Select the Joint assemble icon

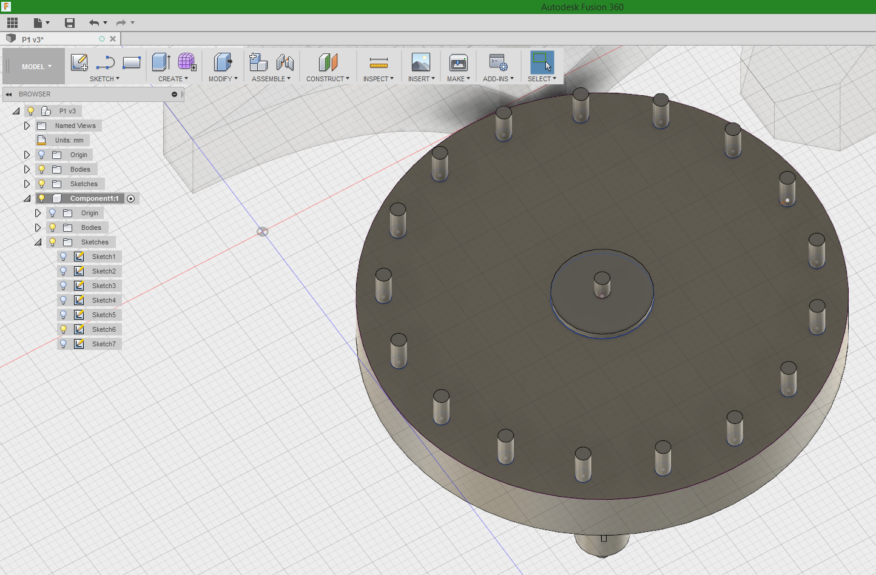pyautogui.click(x=285, y=62)
